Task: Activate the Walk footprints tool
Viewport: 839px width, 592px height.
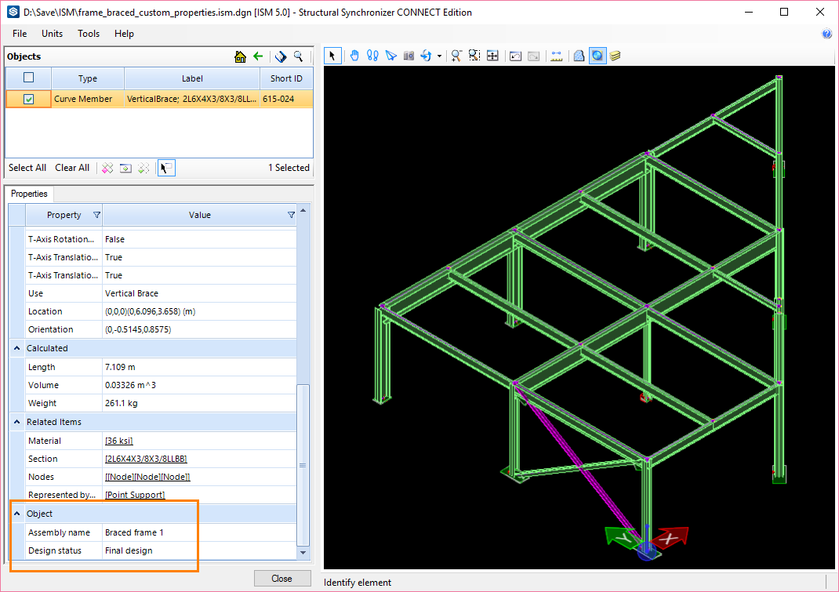Action: 372,56
